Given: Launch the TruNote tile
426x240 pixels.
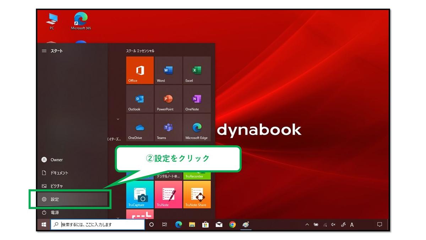Looking at the screenshot, I should click(x=168, y=194).
